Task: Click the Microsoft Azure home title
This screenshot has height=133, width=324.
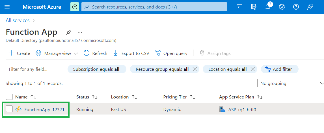Action: [x=42, y=7]
